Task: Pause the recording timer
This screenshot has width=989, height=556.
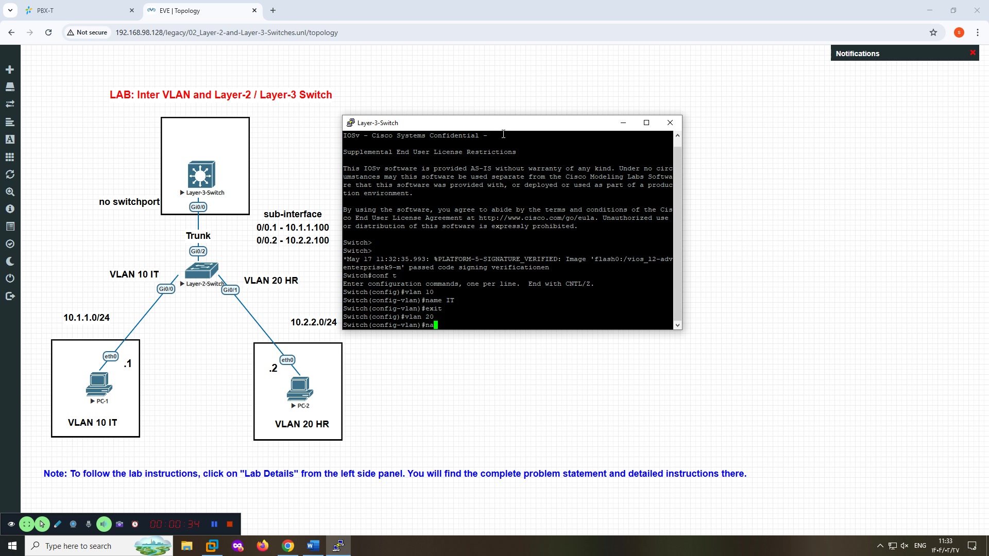Action: (x=214, y=524)
